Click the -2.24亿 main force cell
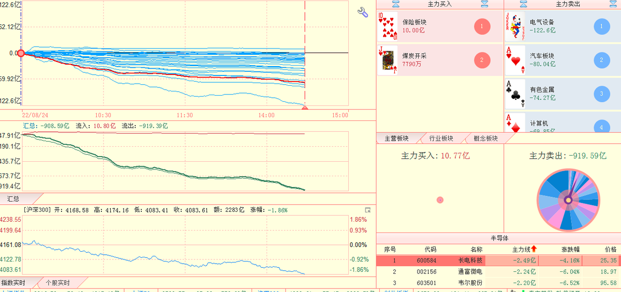This screenshot has height=292, width=621. [x=525, y=271]
